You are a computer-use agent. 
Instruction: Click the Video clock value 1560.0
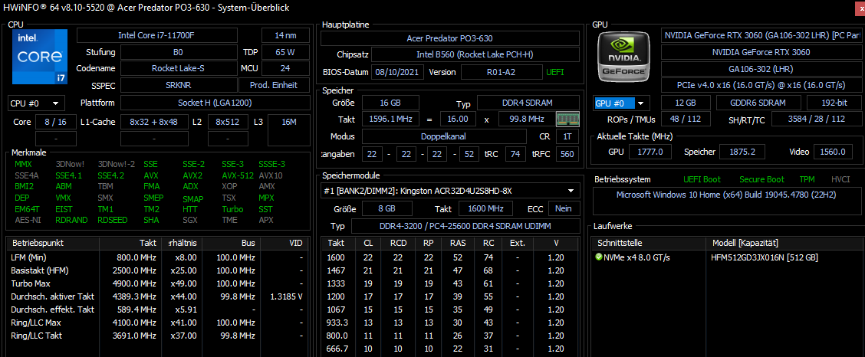pyautogui.click(x=832, y=152)
